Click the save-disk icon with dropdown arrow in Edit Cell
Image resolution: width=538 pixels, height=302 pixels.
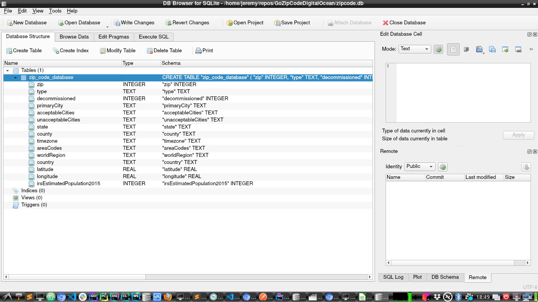point(479,50)
